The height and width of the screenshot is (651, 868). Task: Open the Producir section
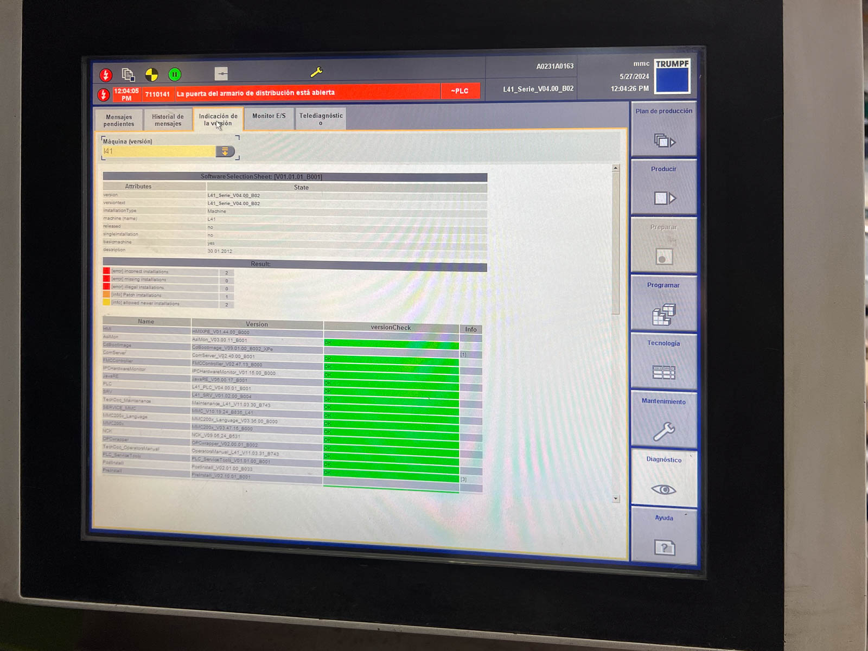pyautogui.click(x=663, y=187)
